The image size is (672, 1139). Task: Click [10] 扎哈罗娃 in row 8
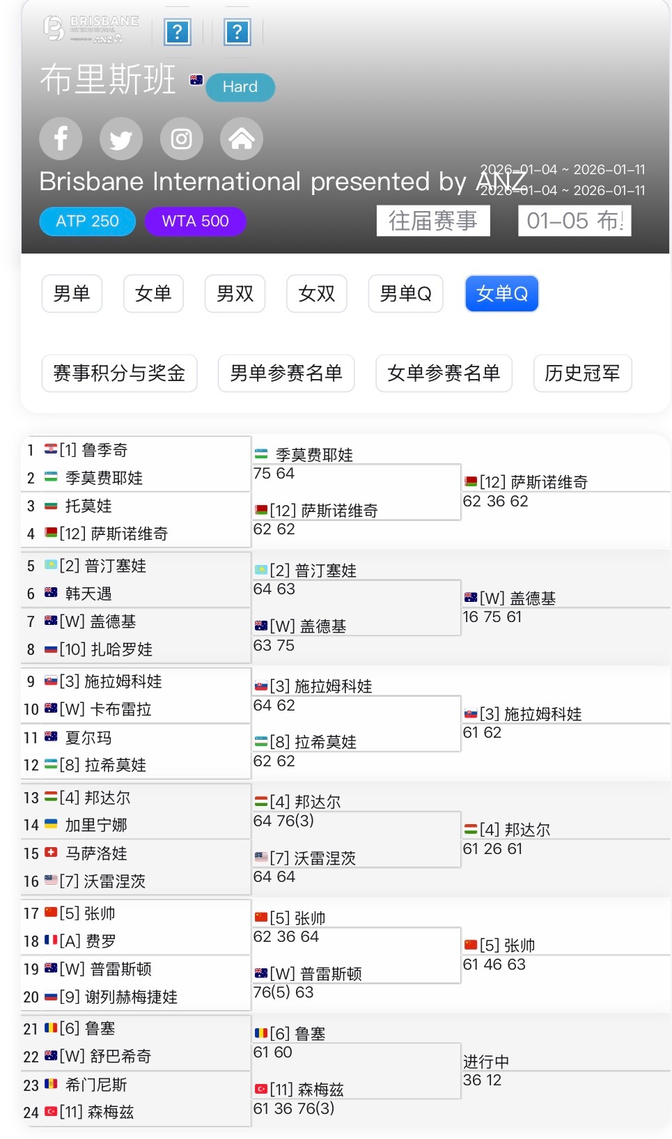106,649
